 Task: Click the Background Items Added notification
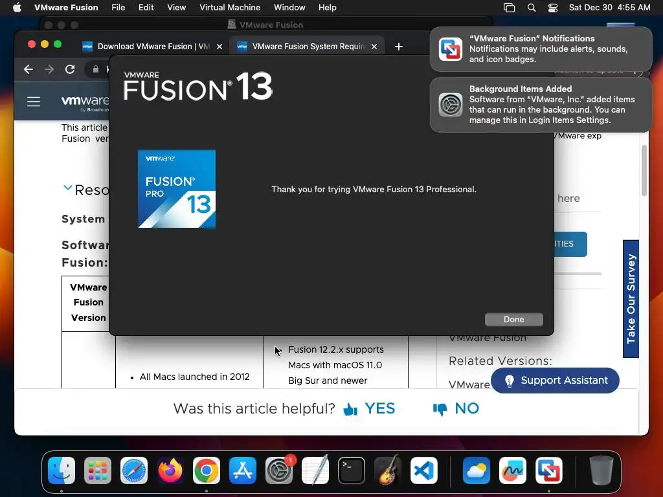[x=541, y=105]
